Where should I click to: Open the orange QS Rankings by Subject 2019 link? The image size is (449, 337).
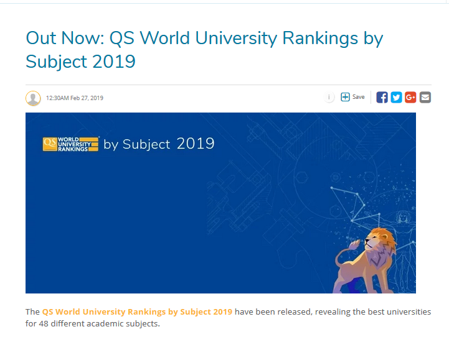137,312
